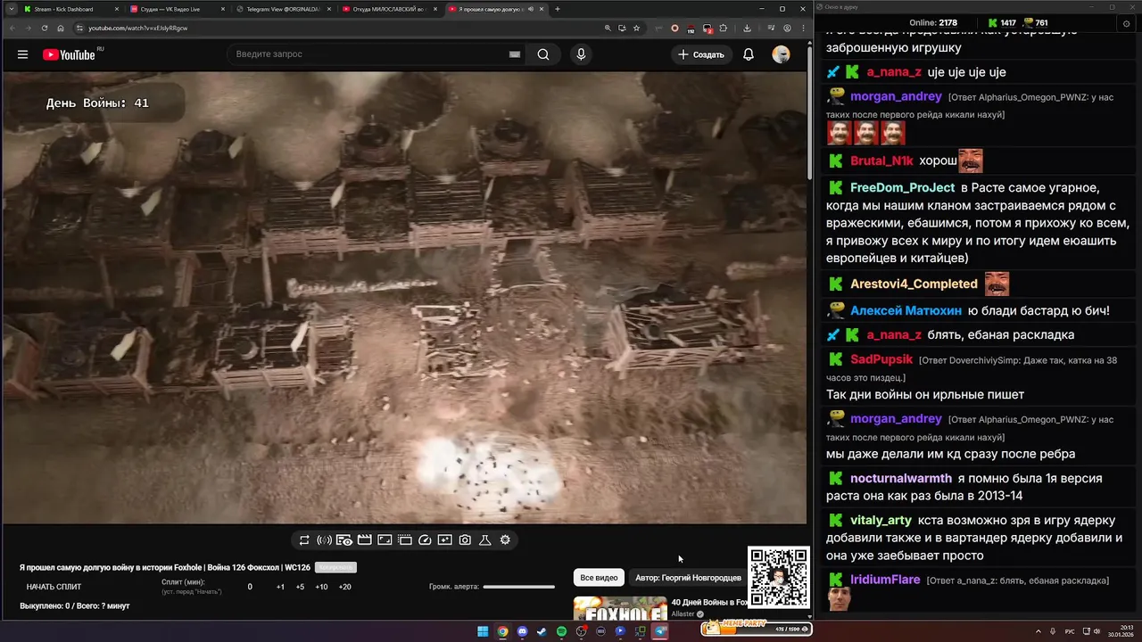
Task: Click the Meme Party taskbar widget
Action: (x=757, y=630)
